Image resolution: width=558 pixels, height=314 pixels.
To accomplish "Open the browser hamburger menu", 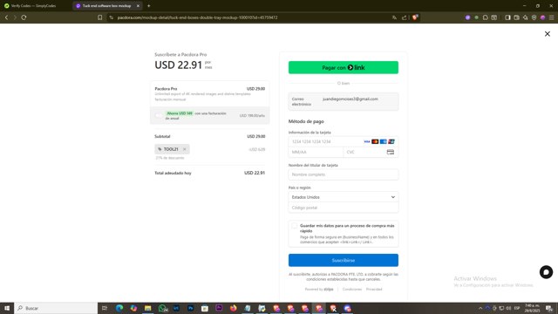I will [551, 17].
